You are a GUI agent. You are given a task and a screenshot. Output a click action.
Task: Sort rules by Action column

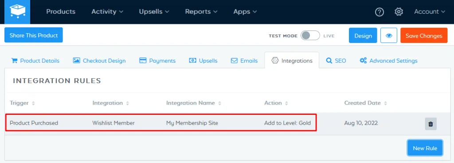pyautogui.click(x=276, y=103)
